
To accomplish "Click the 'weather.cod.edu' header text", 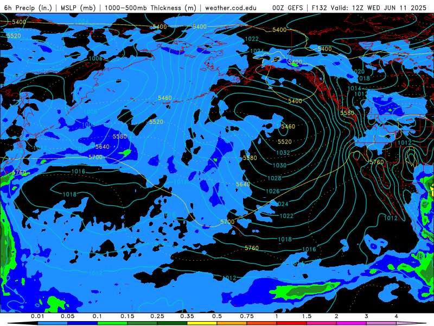I will [231, 8].
